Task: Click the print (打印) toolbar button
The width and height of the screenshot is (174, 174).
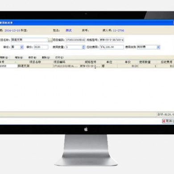Action: [59, 58]
